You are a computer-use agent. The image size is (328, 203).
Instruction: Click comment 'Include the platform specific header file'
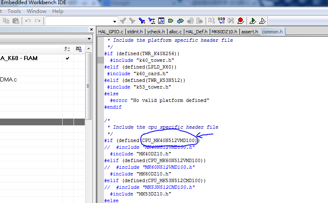173,40
